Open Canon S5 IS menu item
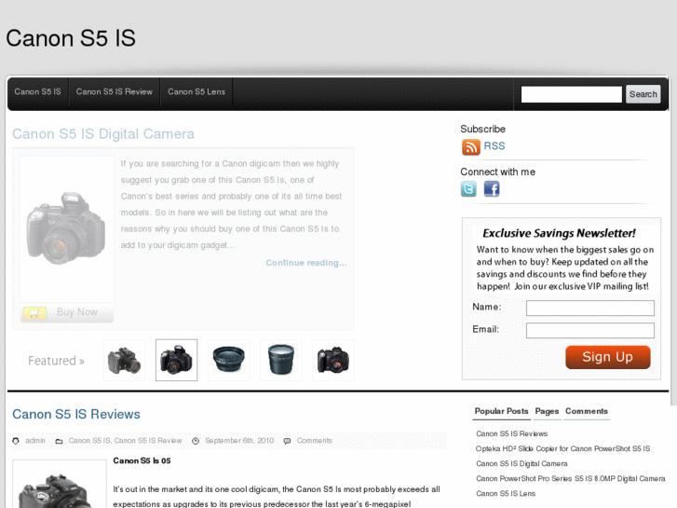 [37, 91]
